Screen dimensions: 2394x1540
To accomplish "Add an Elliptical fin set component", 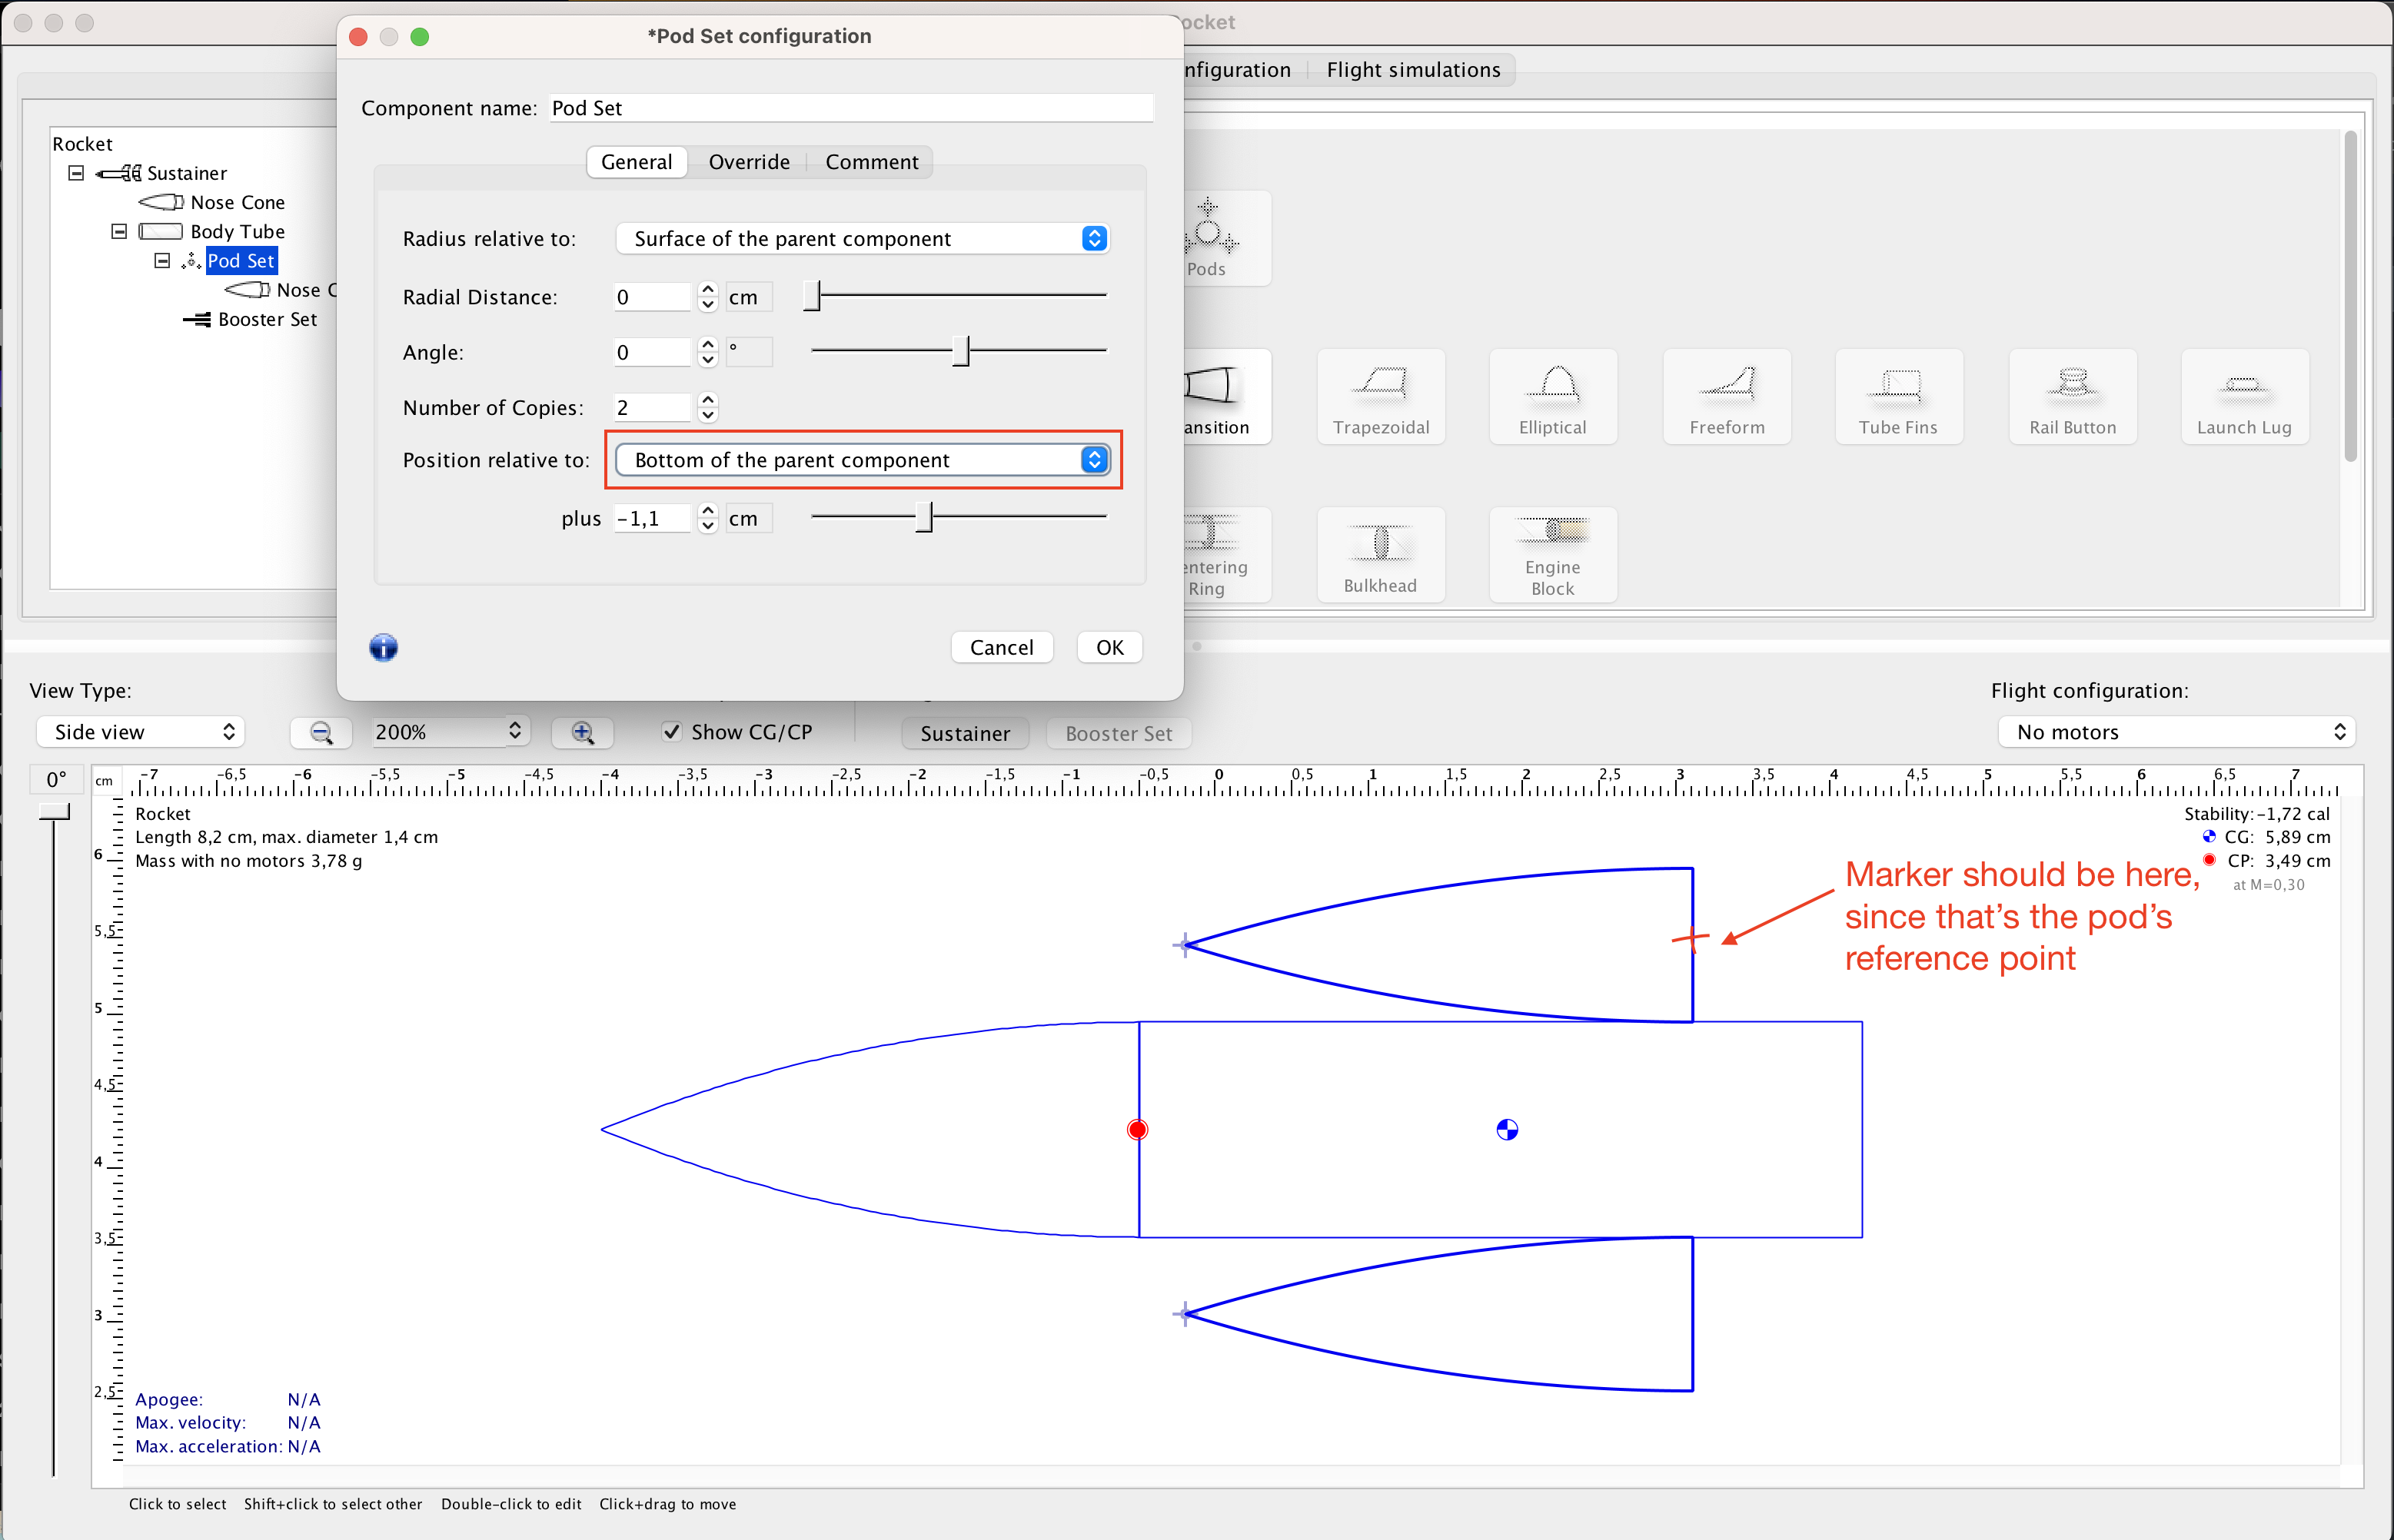I will coord(1553,397).
